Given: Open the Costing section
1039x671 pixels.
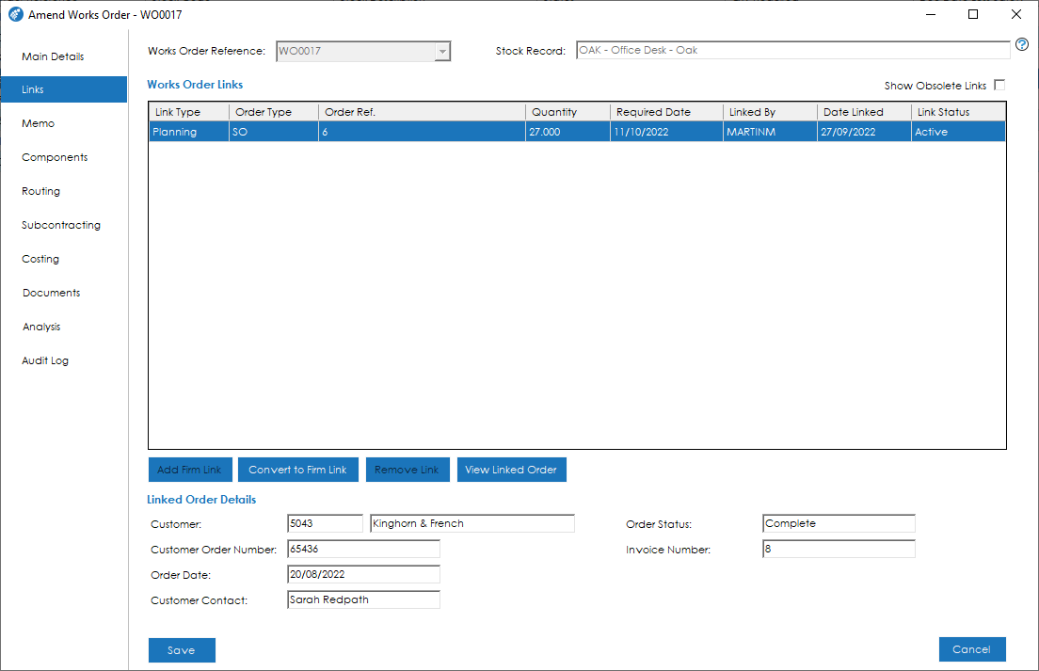Looking at the screenshot, I should click(x=40, y=259).
